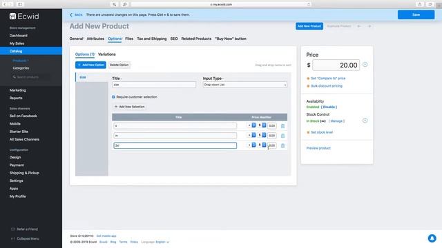Click the Refer a Friend icon entry

[x=24, y=229]
